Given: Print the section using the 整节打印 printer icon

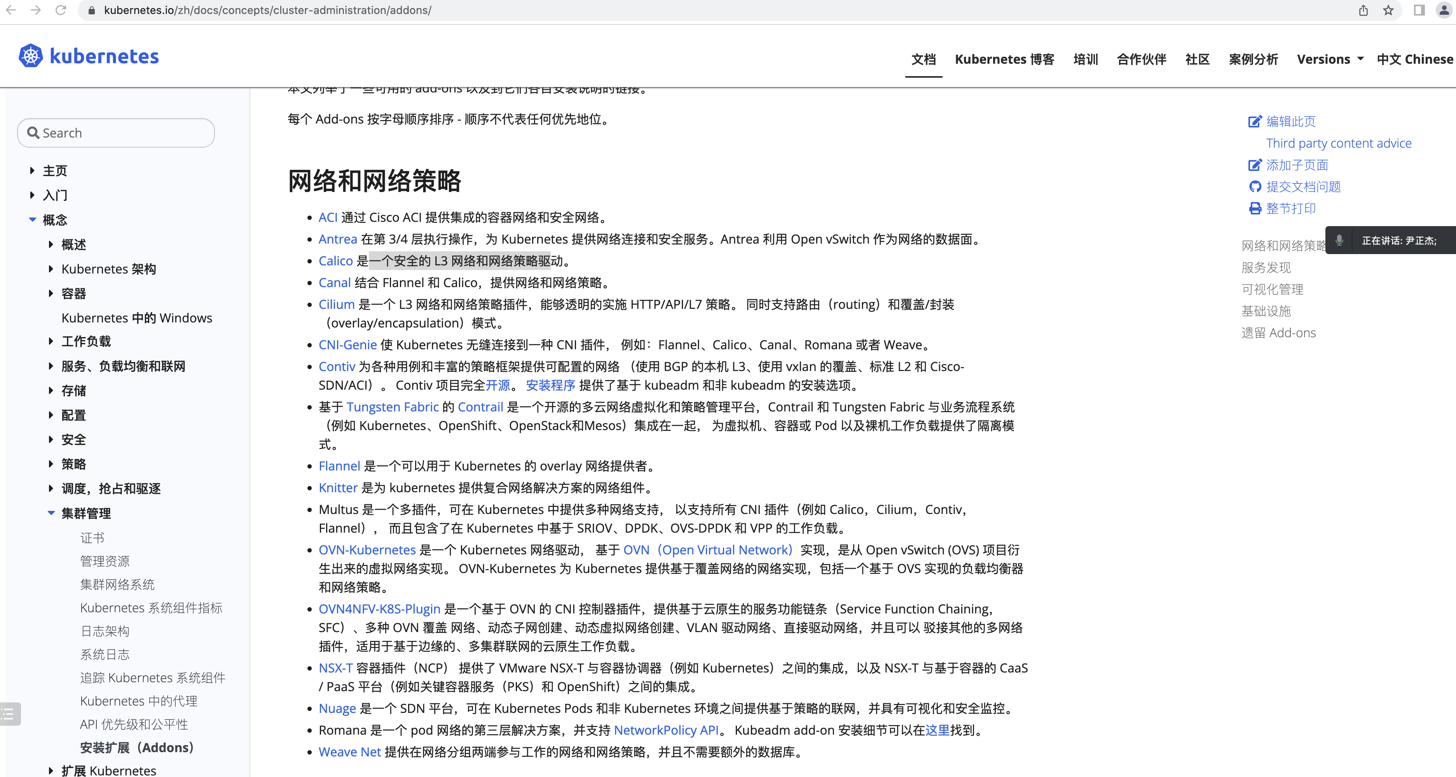Looking at the screenshot, I should [x=1255, y=208].
